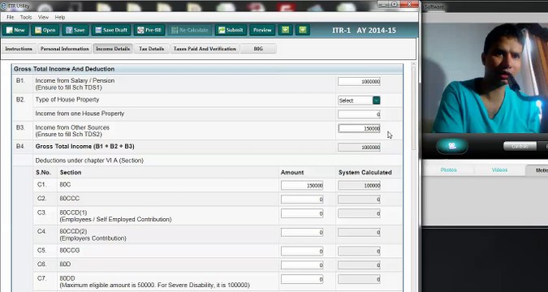Viewport: 548px width, 292px height.
Task: Click the 'Deductions under chapter VI A (Section)' text
Action: 89,161
